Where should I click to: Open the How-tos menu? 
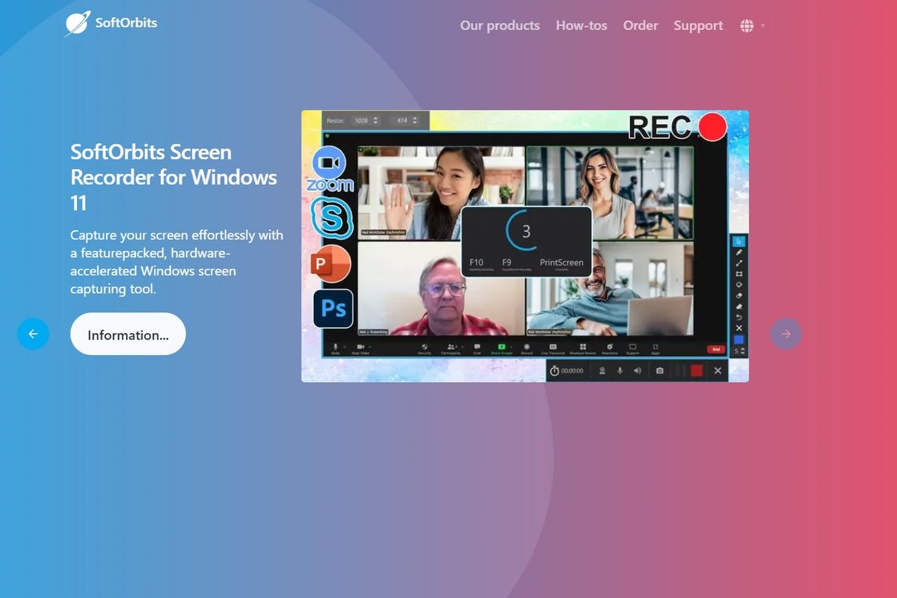coord(582,25)
